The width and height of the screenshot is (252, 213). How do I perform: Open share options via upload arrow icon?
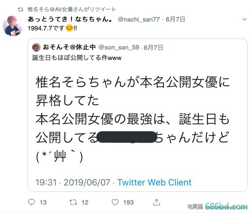tap(156, 202)
